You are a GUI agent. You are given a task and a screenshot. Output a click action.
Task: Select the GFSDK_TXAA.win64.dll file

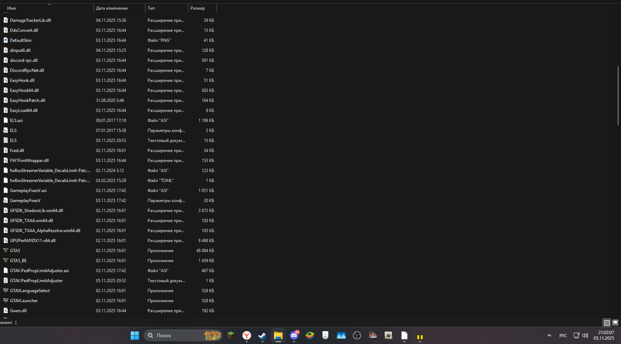[32, 221]
